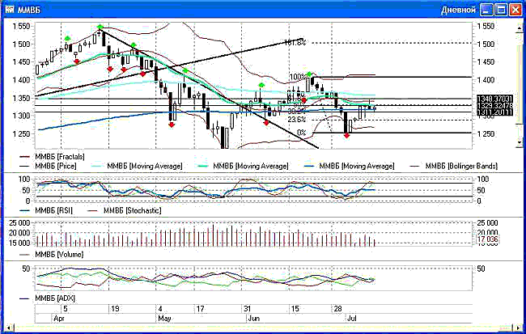Click the Jun month label on time axis
The width and height of the screenshot is (526, 334).
click(253, 319)
